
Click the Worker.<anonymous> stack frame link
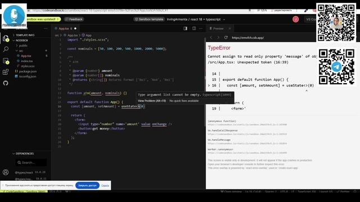[247, 153]
